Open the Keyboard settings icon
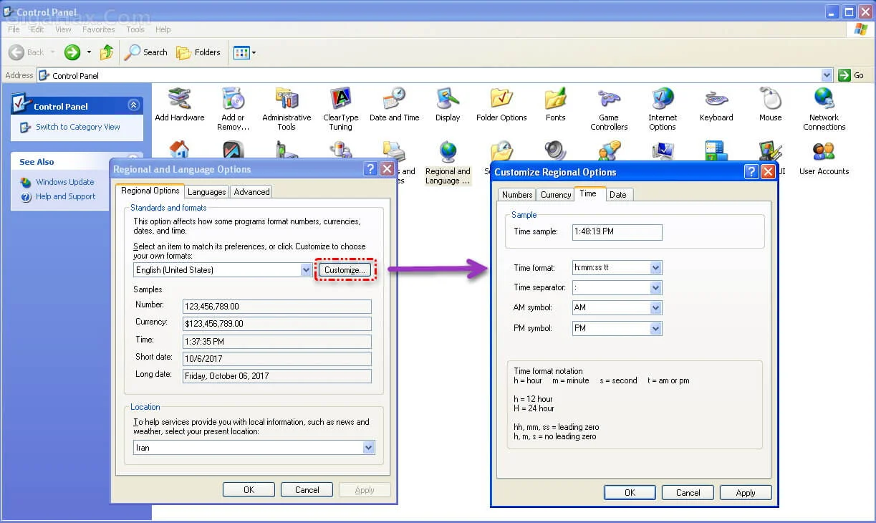Viewport: 876px width, 523px height. tap(716, 100)
